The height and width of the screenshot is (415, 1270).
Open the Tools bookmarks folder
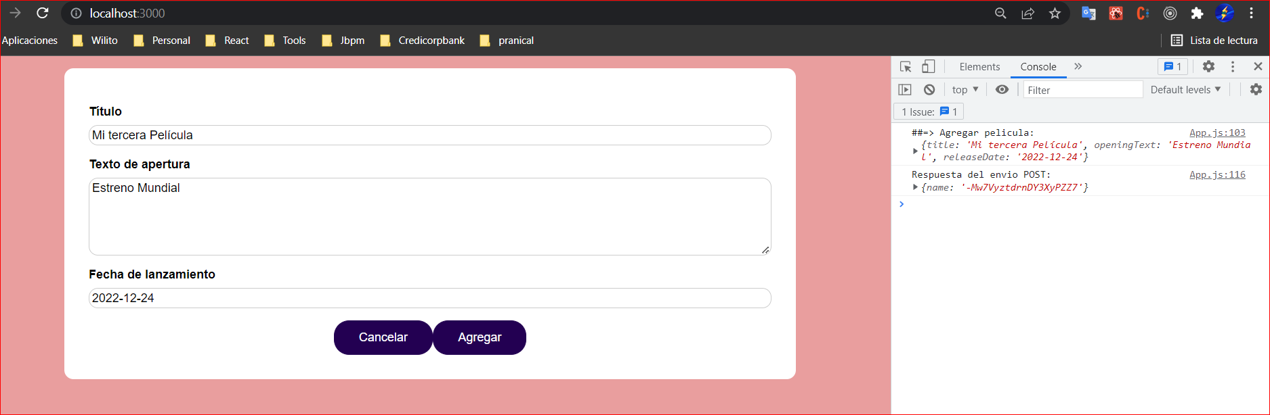click(x=285, y=41)
